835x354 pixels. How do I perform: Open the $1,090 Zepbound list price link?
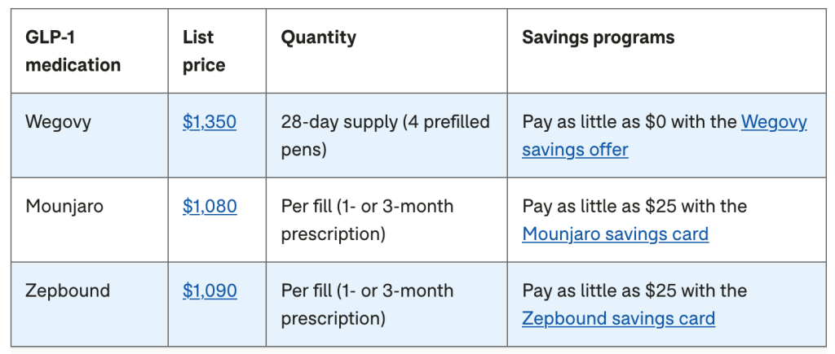pyautogui.click(x=210, y=291)
